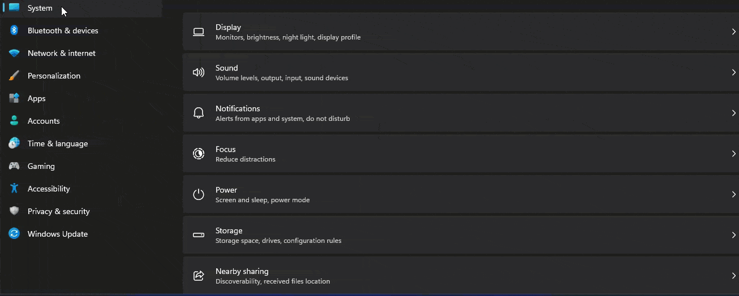The height and width of the screenshot is (296, 739).
Task: Select System in the sidebar
Action: (40, 8)
